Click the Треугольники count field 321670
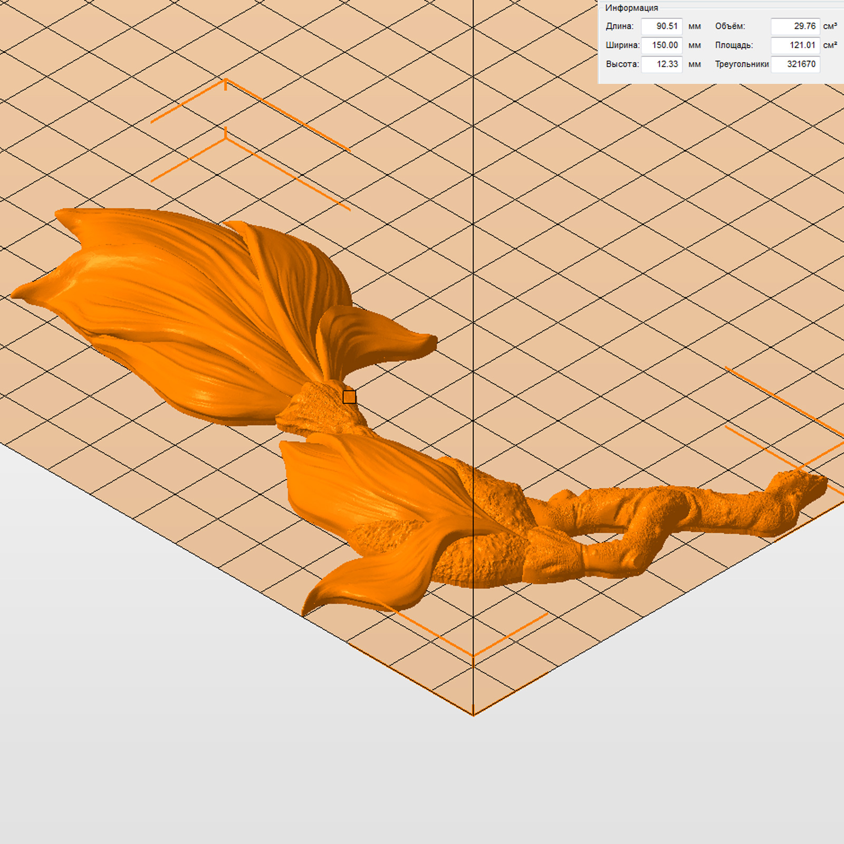This screenshot has width=844, height=844. (x=795, y=64)
